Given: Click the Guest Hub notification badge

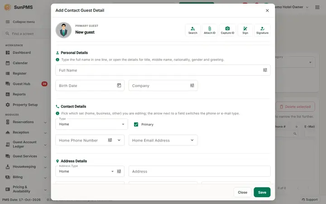Looking at the screenshot, I should click(x=44, y=84).
